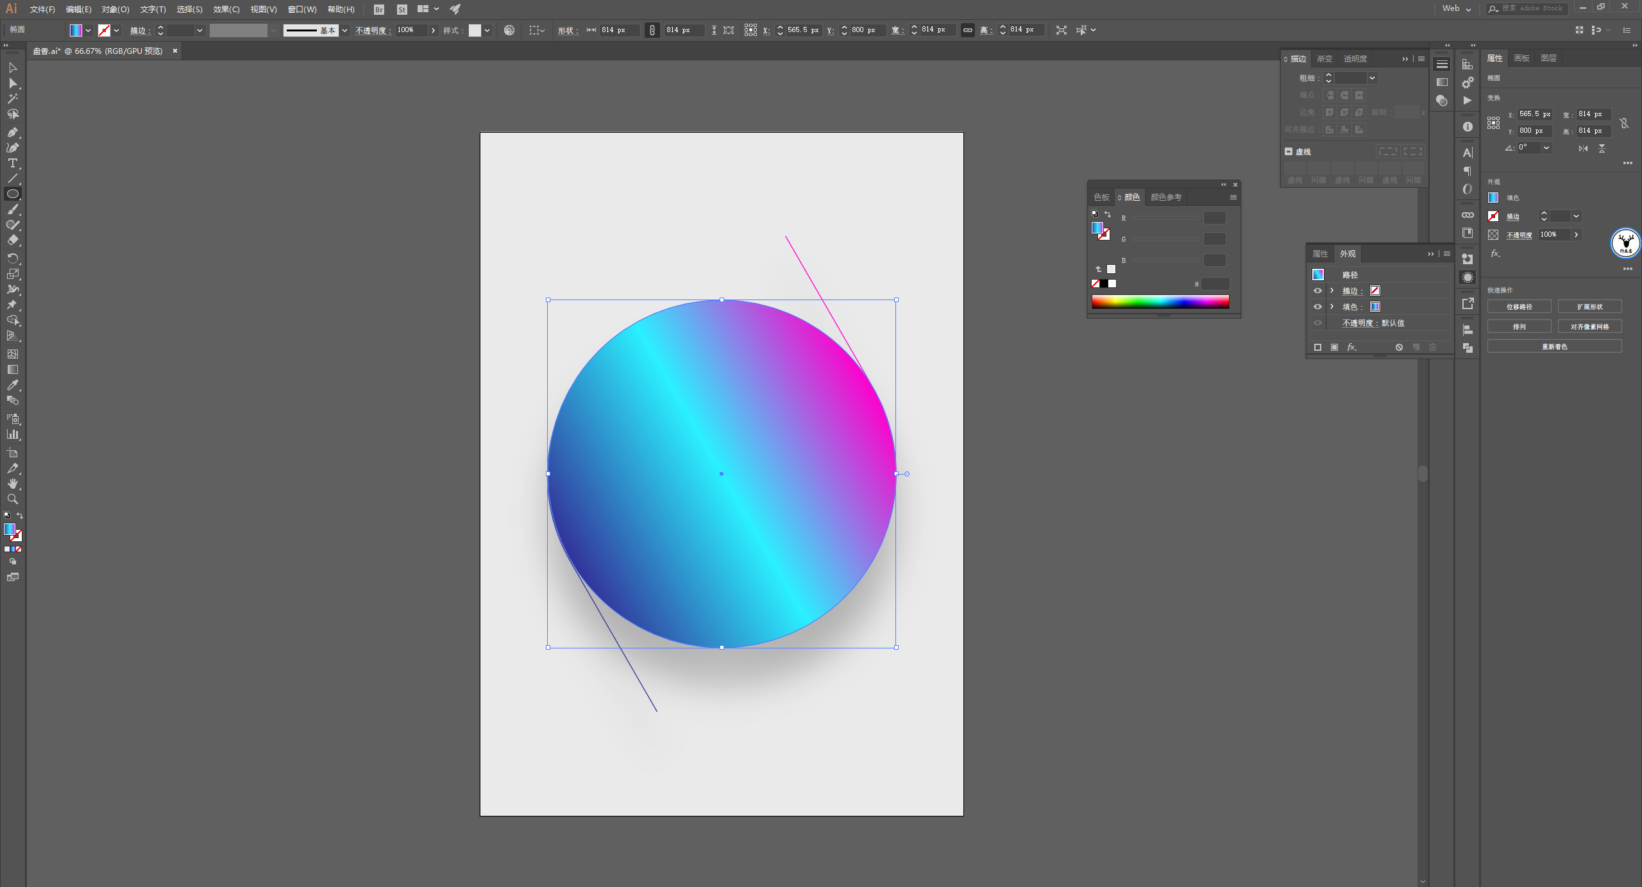Switch to the Layers tab
Image resolution: width=1642 pixels, height=887 pixels.
(x=1548, y=58)
